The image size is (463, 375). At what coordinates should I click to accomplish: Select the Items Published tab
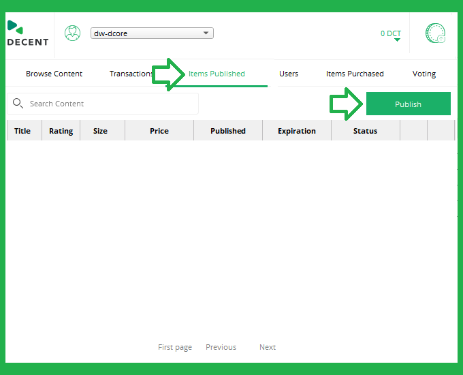(x=217, y=74)
